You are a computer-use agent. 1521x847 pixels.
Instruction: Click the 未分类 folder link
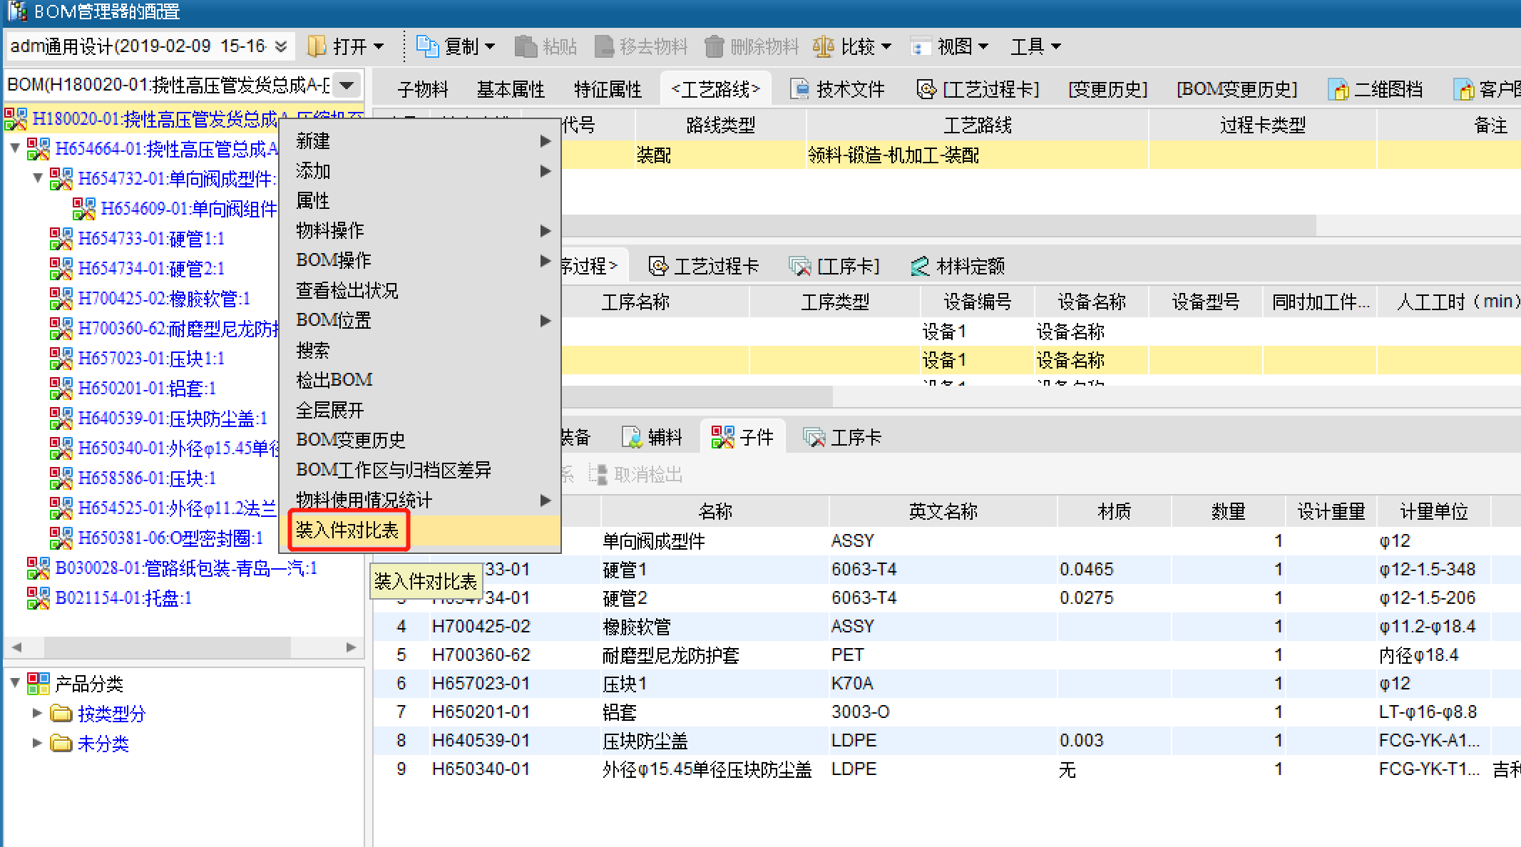(103, 744)
